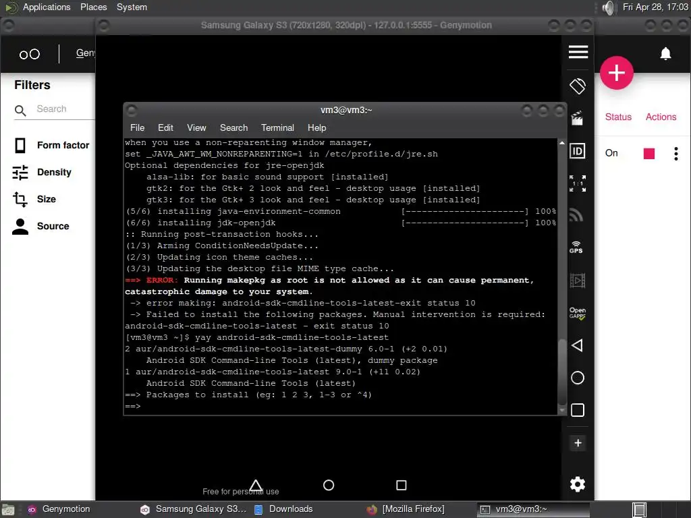Click the search magnifier in Filters
691x518 pixels.
pyautogui.click(x=20, y=110)
